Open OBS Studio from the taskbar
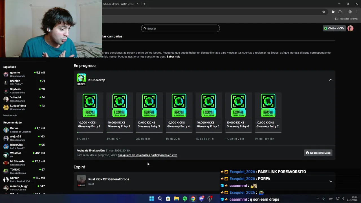Screen dimensions: 361x203 210,198
